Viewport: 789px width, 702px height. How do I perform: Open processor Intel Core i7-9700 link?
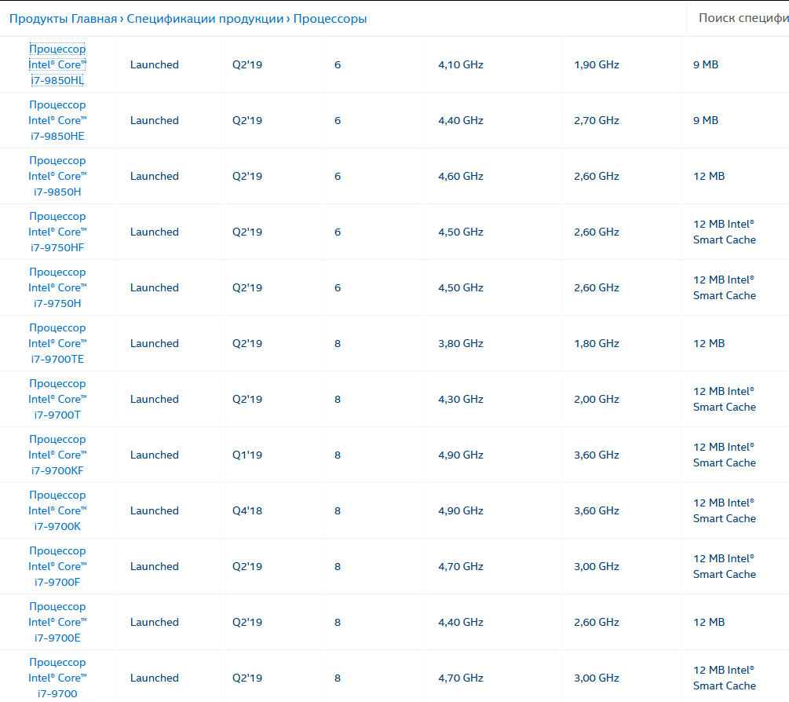pos(57,678)
